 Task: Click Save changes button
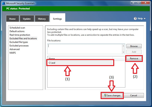click(112, 96)
